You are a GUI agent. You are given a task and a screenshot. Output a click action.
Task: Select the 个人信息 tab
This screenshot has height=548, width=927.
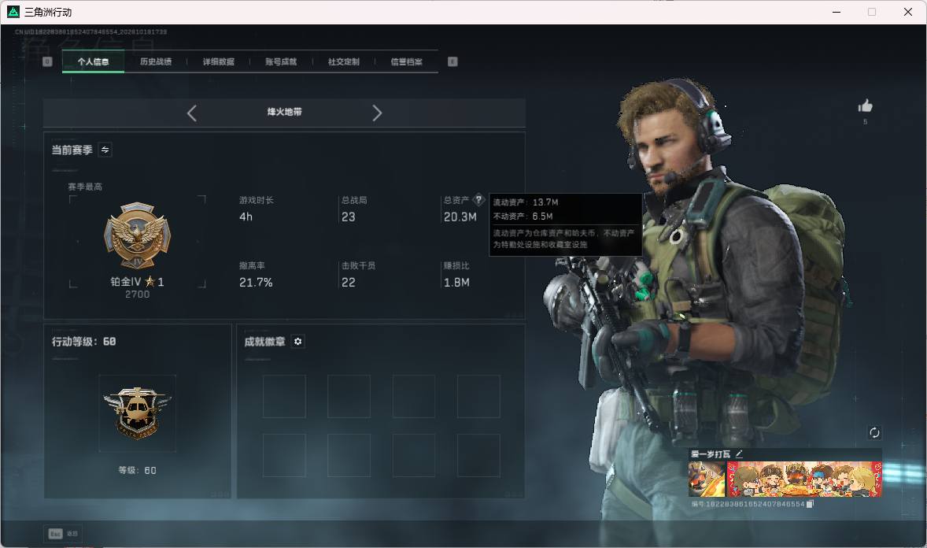coord(93,61)
